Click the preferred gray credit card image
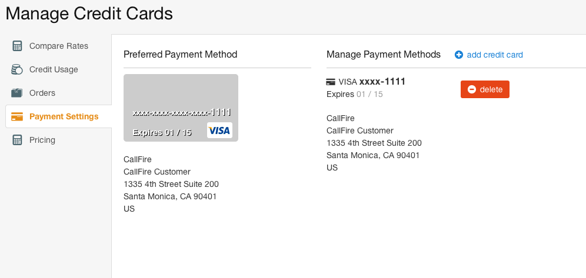The height and width of the screenshot is (278, 586). tap(181, 108)
